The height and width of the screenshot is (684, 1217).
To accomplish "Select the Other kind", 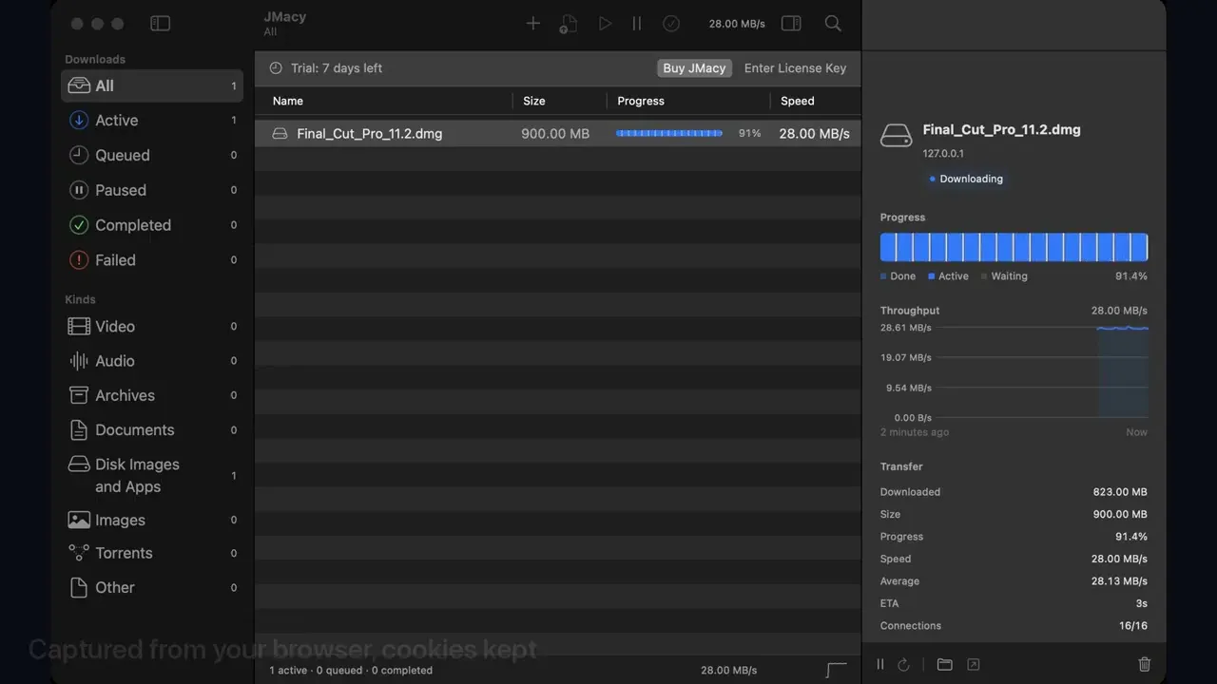I will pos(152,587).
